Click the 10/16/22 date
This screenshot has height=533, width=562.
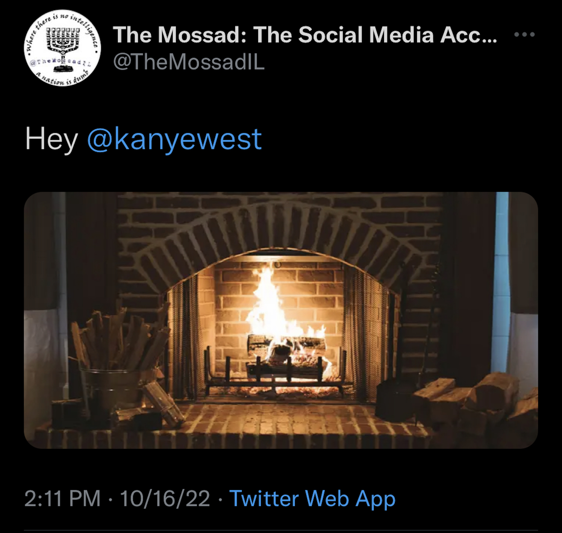[x=165, y=498]
